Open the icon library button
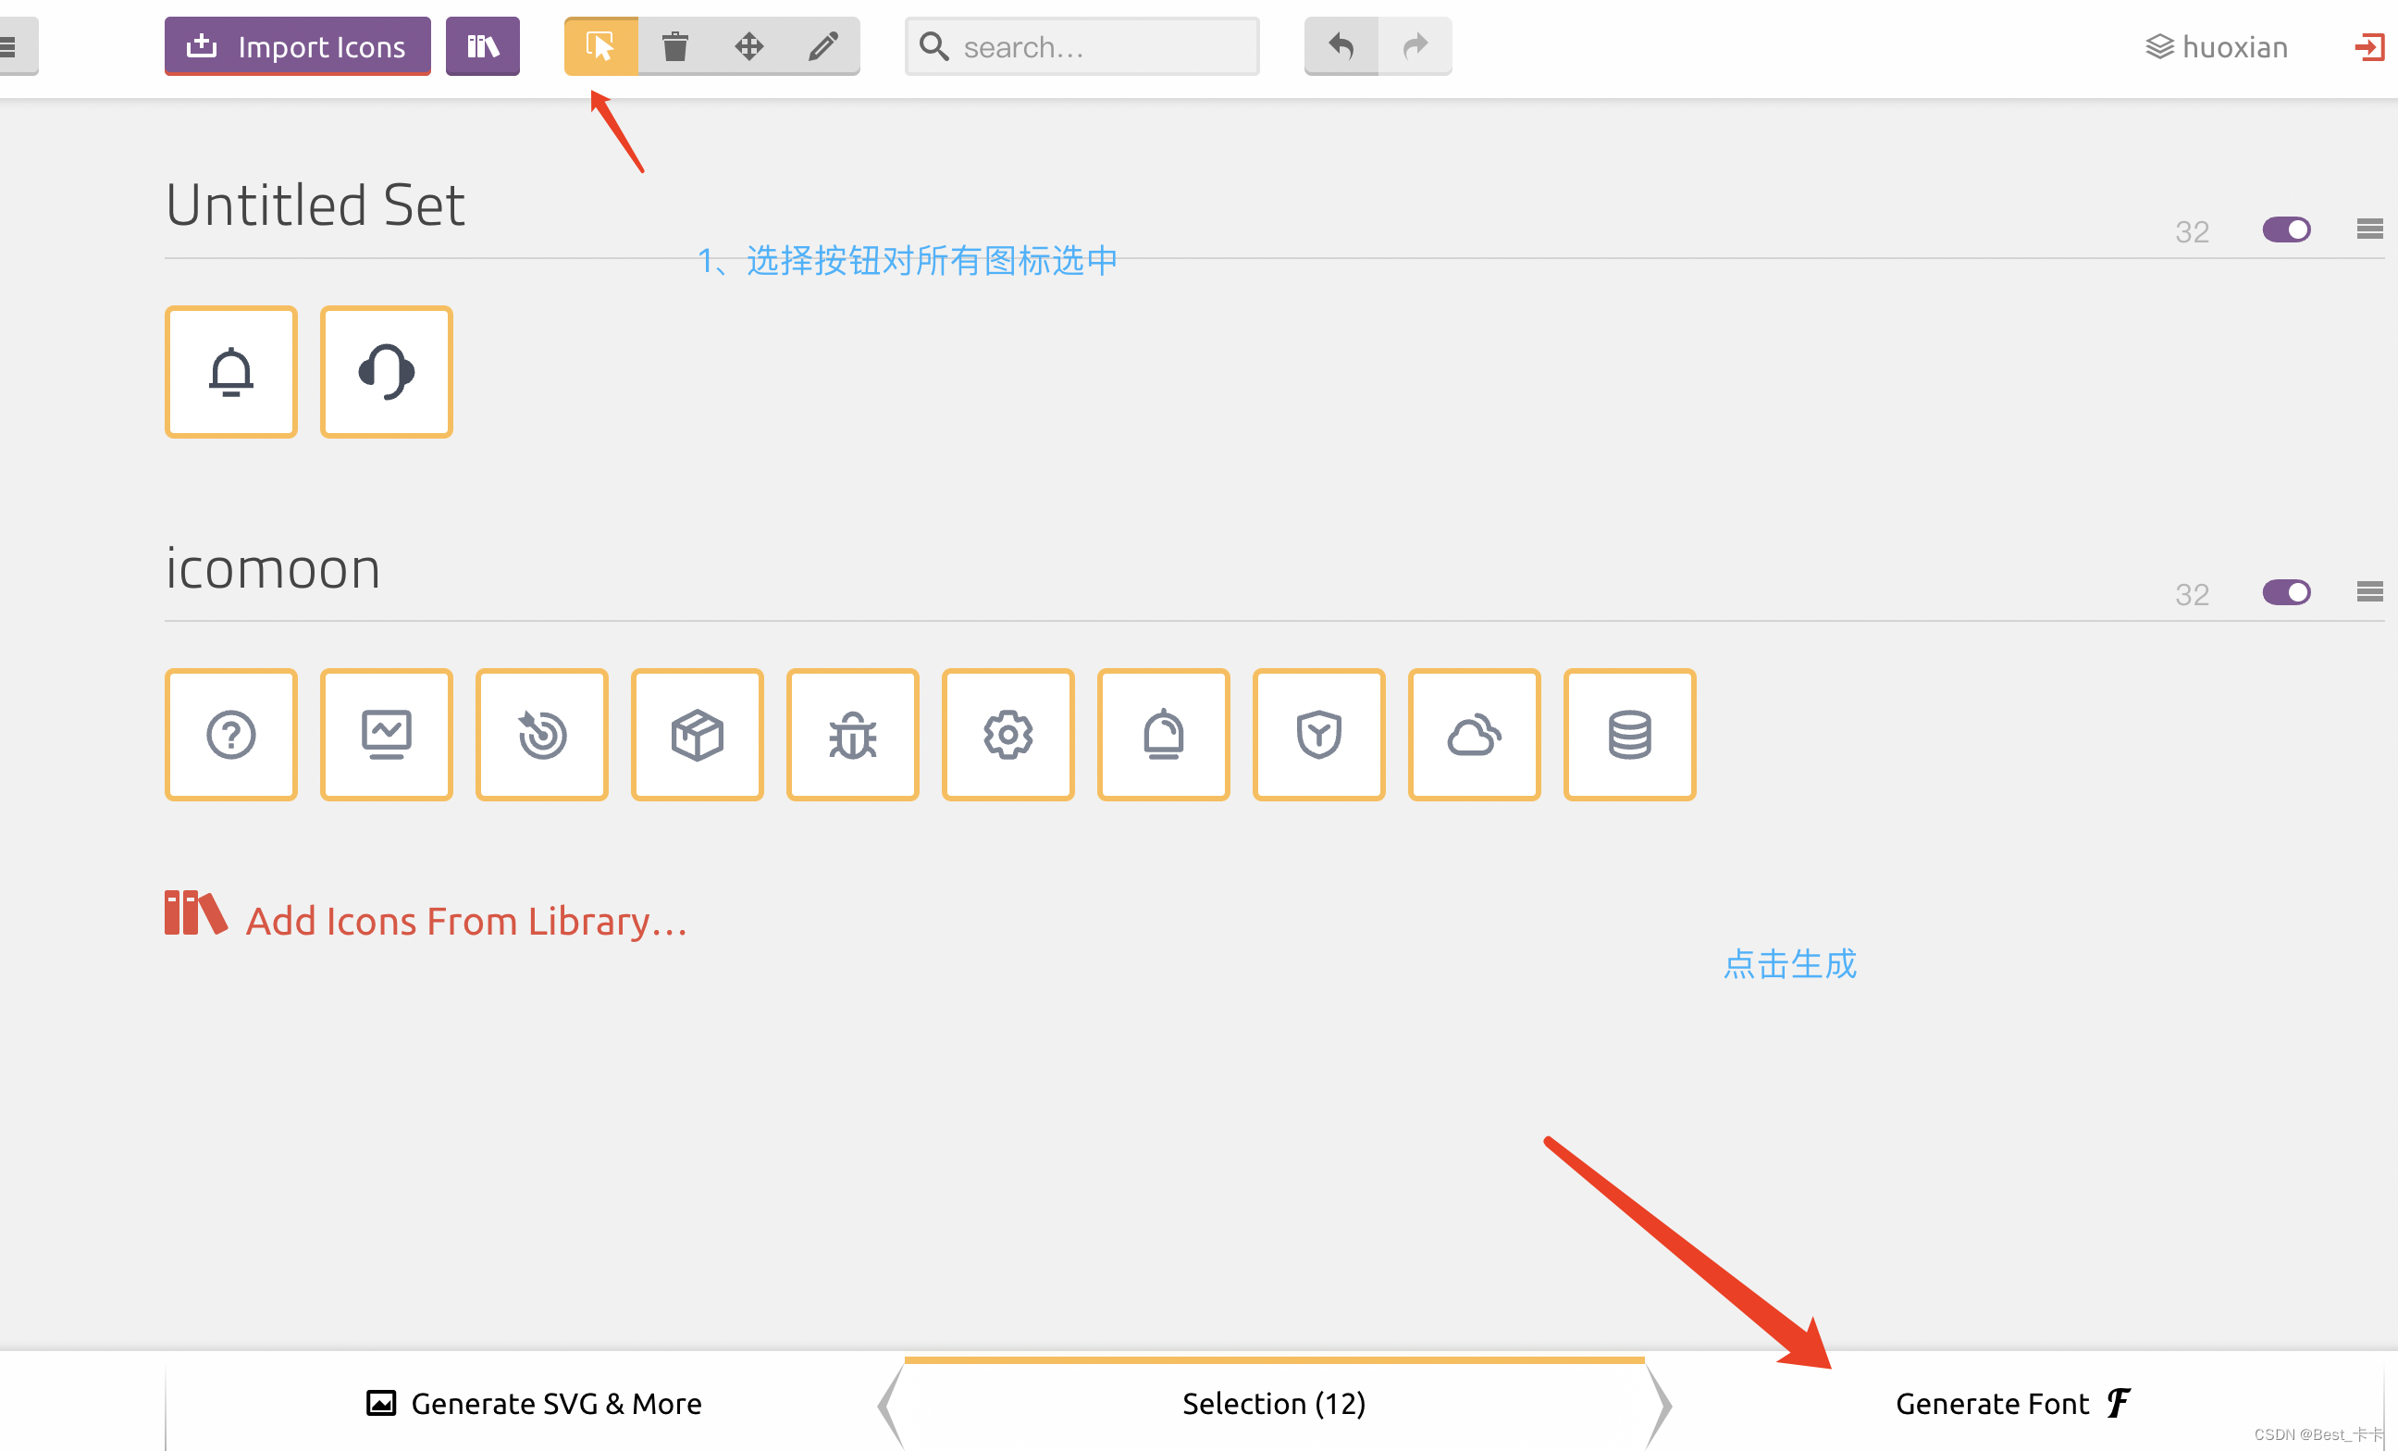The height and width of the screenshot is (1451, 2398). pyautogui.click(x=483, y=45)
